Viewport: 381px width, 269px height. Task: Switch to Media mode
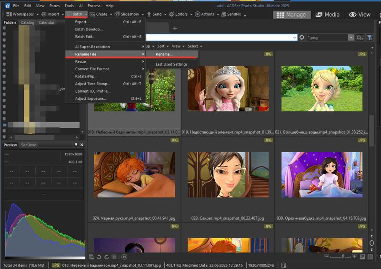[327, 15]
